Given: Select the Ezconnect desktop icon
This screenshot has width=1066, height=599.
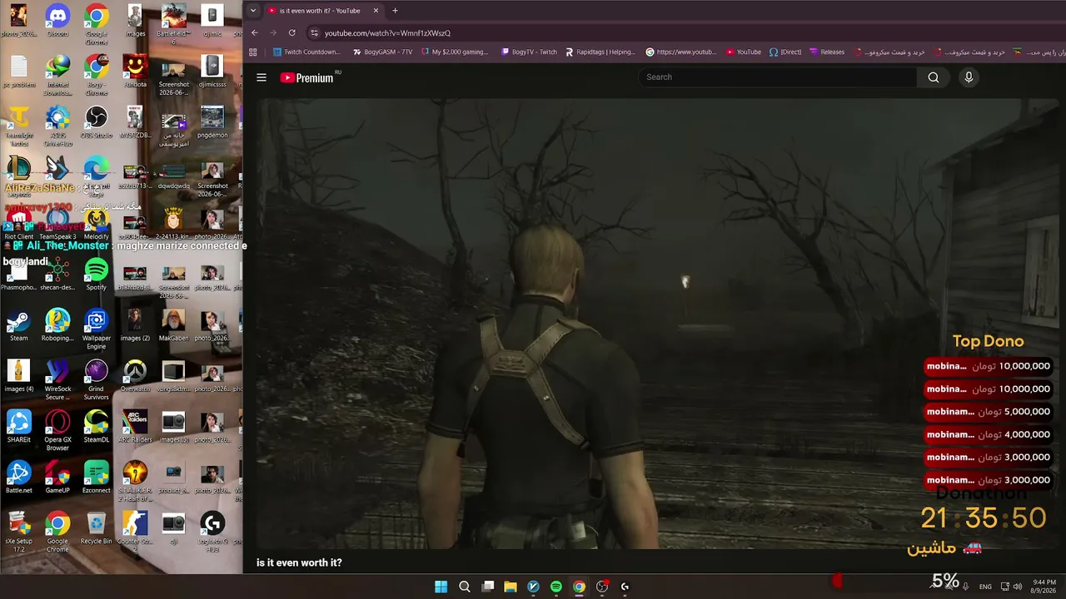Looking at the screenshot, I should pyautogui.click(x=96, y=478).
